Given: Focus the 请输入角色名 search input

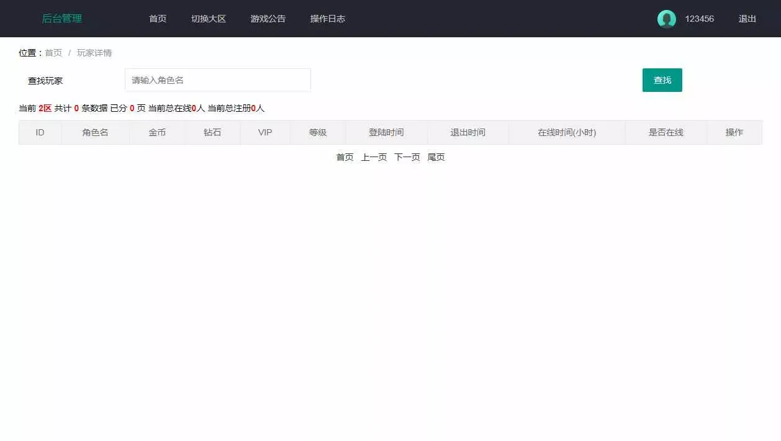Looking at the screenshot, I should click(x=218, y=80).
